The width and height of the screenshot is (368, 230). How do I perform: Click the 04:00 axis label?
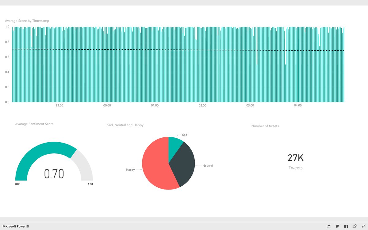[298, 105]
